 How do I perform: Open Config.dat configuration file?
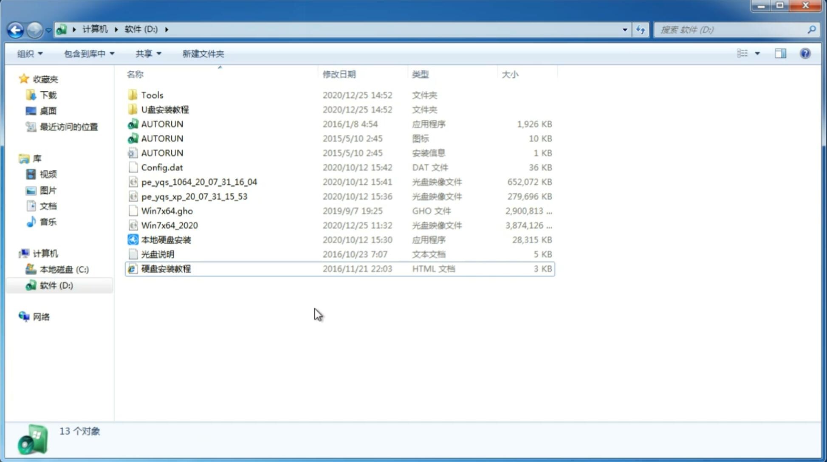tap(162, 167)
